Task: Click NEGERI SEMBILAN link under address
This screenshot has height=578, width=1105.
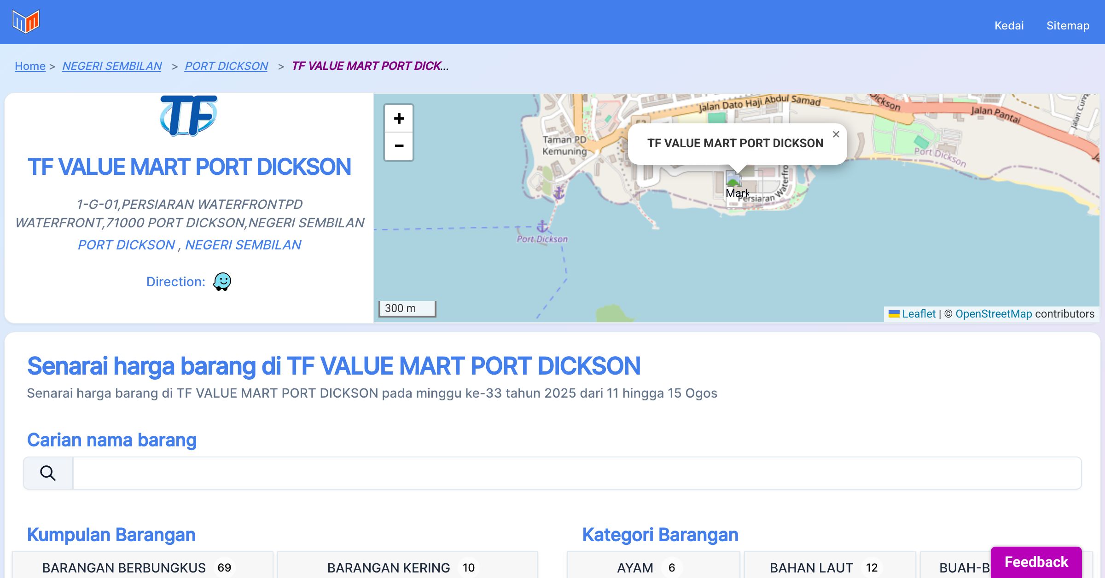Action: [x=243, y=245]
